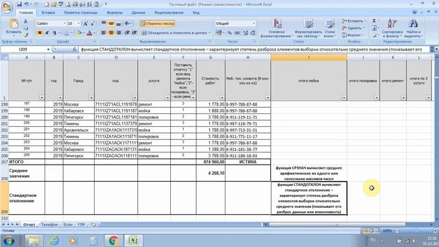Set bottom vertical alignment

(x=119, y=23)
